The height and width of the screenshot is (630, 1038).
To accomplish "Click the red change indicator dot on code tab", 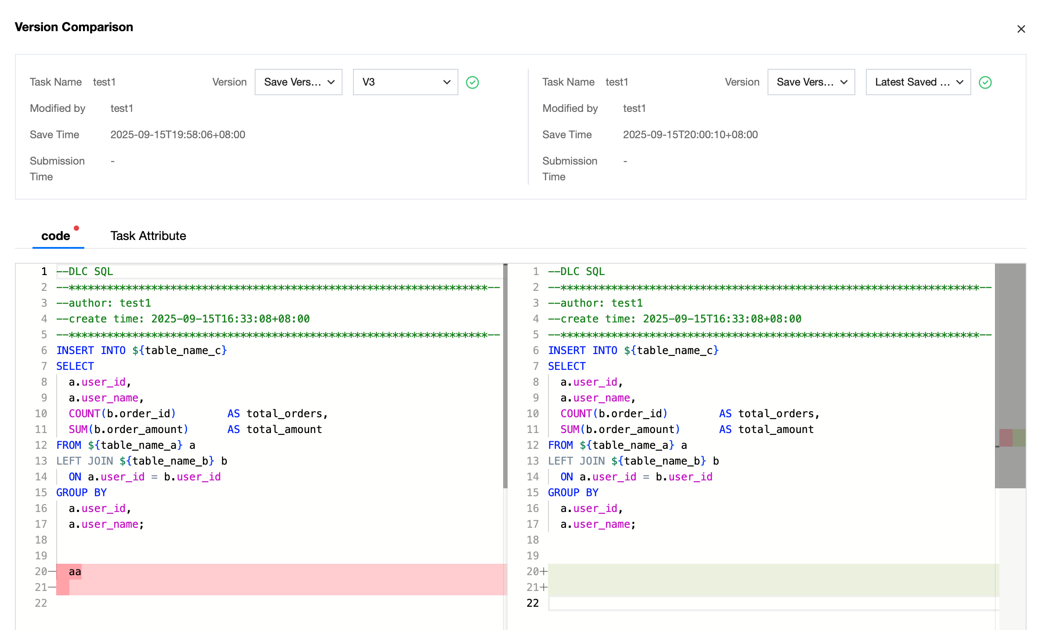I will tap(76, 228).
